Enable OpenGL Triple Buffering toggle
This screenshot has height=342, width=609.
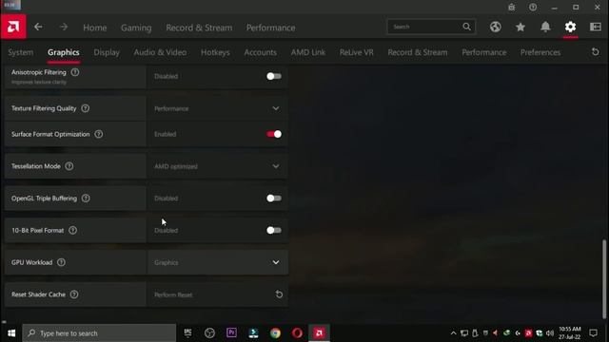coord(274,199)
